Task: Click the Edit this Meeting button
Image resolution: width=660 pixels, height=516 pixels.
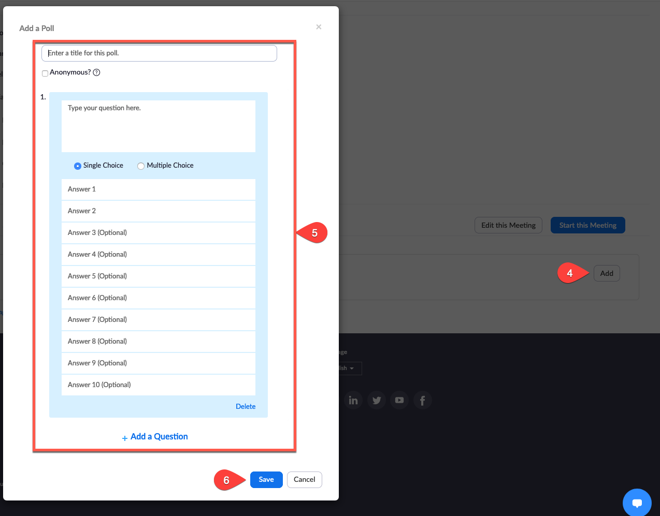Action: pyautogui.click(x=508, y=225)
